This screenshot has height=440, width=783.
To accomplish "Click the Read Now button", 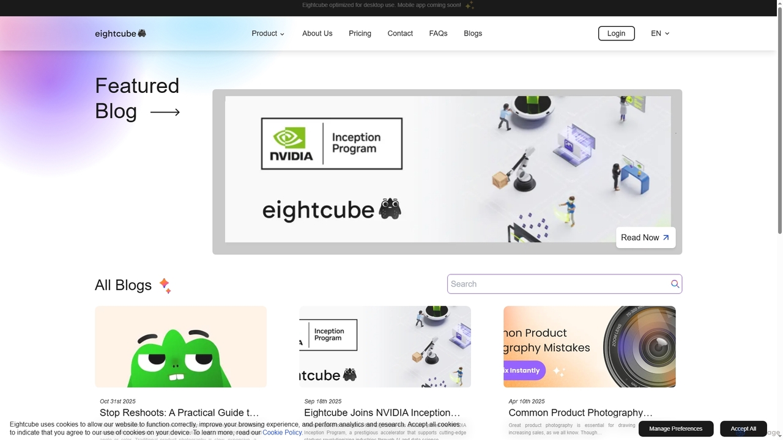I will click(645, 238).
